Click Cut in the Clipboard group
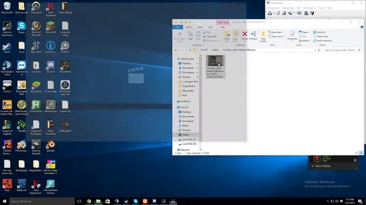 206,32
